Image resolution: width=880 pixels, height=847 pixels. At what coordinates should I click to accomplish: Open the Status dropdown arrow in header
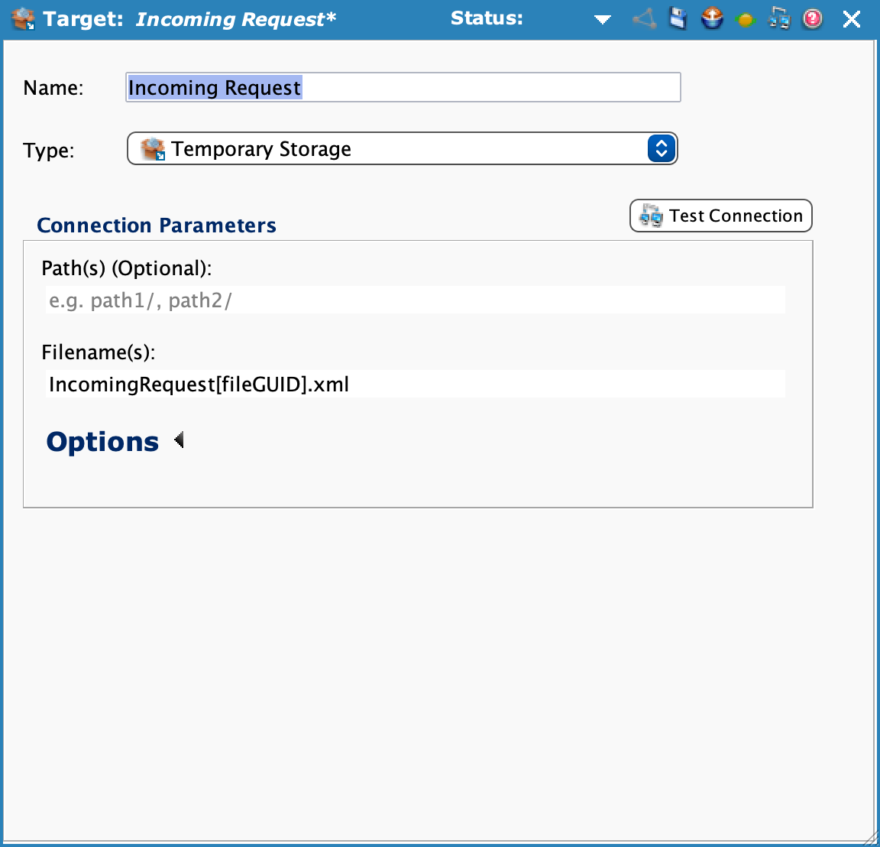click(x=603, y=19)
